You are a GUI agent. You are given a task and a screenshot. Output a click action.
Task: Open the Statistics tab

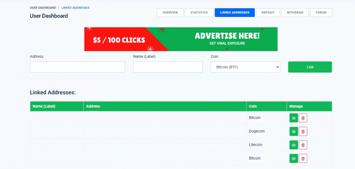tap(199, 13)
